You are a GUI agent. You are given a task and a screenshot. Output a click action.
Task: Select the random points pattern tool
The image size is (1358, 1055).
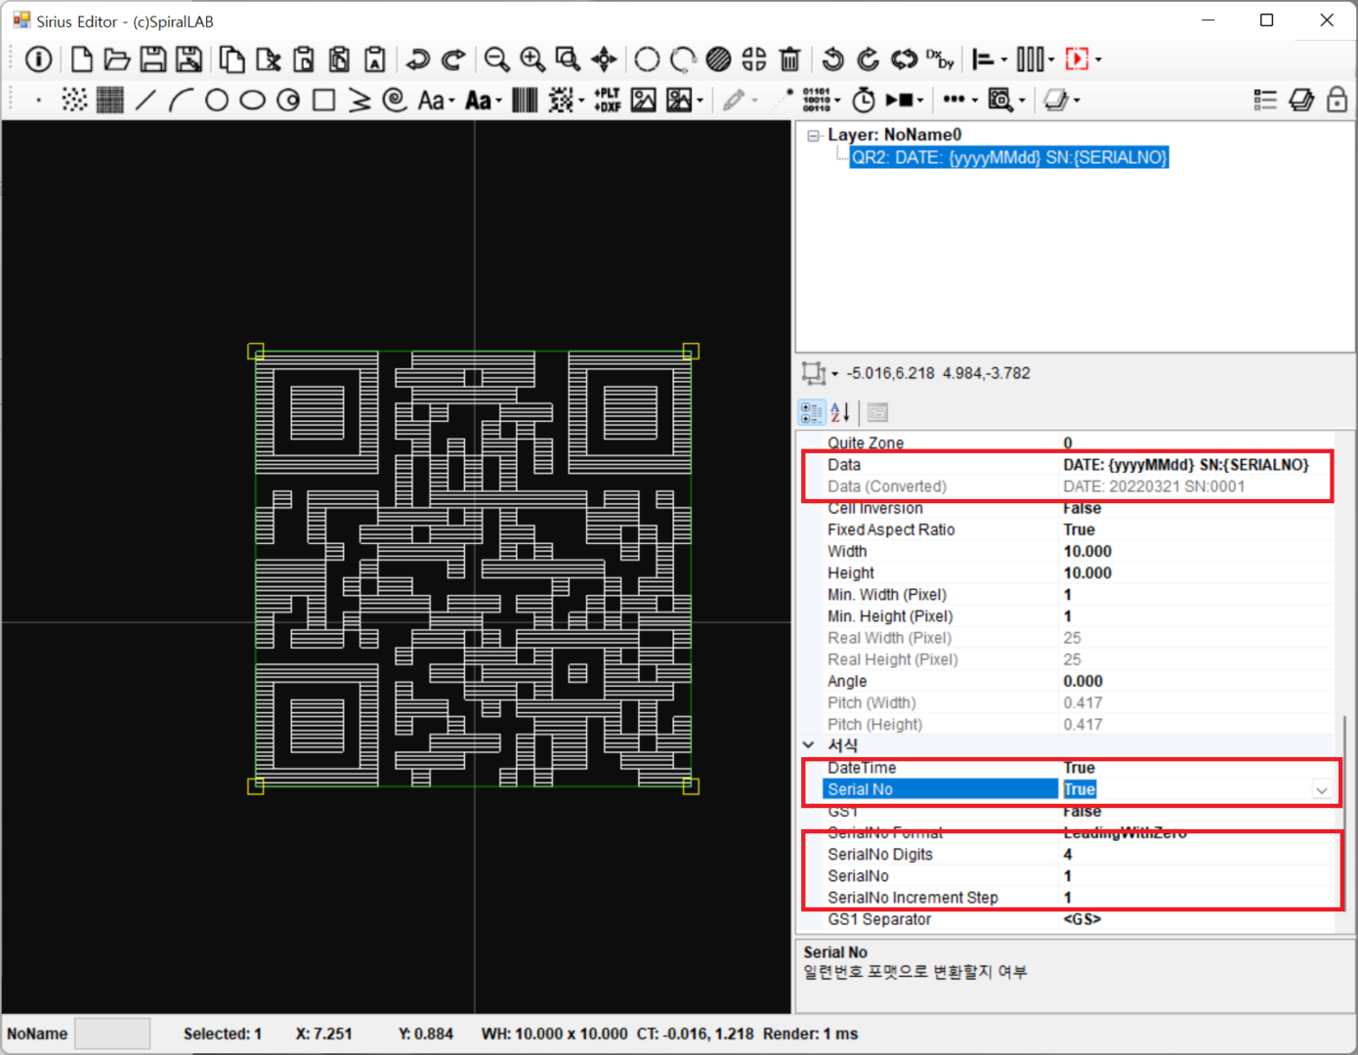point(74,100)
